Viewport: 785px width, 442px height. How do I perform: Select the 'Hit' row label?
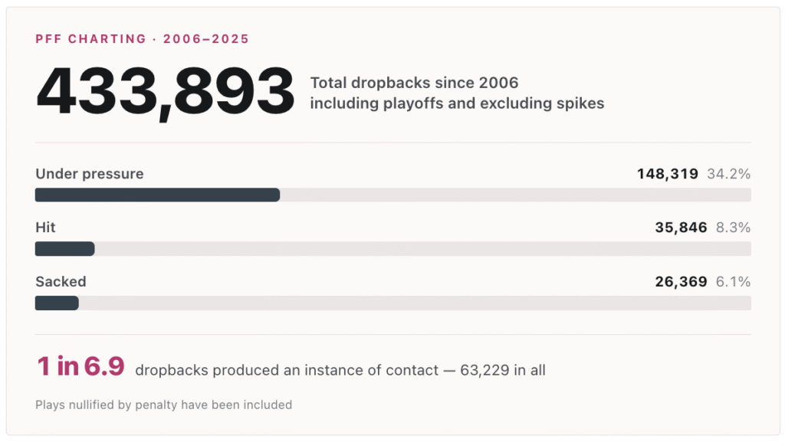(45, 228)
